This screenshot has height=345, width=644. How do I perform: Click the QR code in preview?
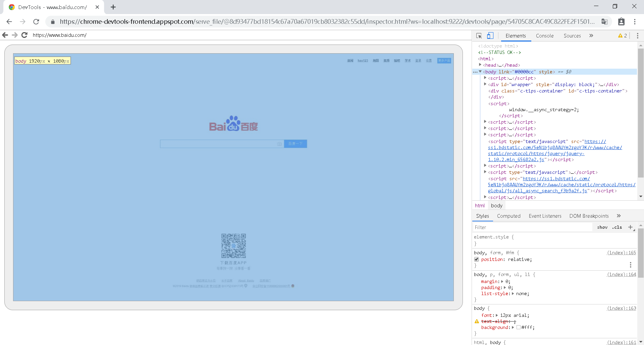pyautogui.click(x=233, y=246)
